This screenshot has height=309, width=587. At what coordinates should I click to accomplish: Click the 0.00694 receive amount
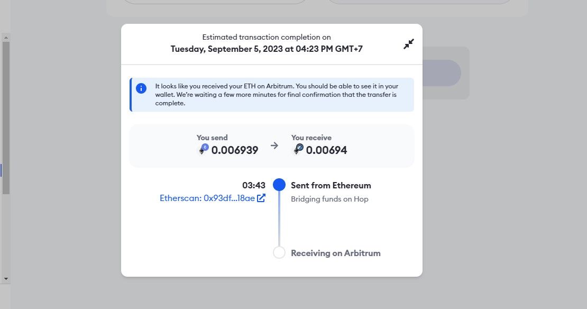pos(326,150)
